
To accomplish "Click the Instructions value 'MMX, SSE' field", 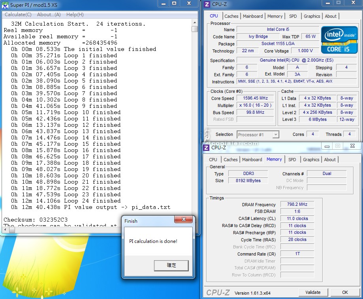I will pos(297,81).
